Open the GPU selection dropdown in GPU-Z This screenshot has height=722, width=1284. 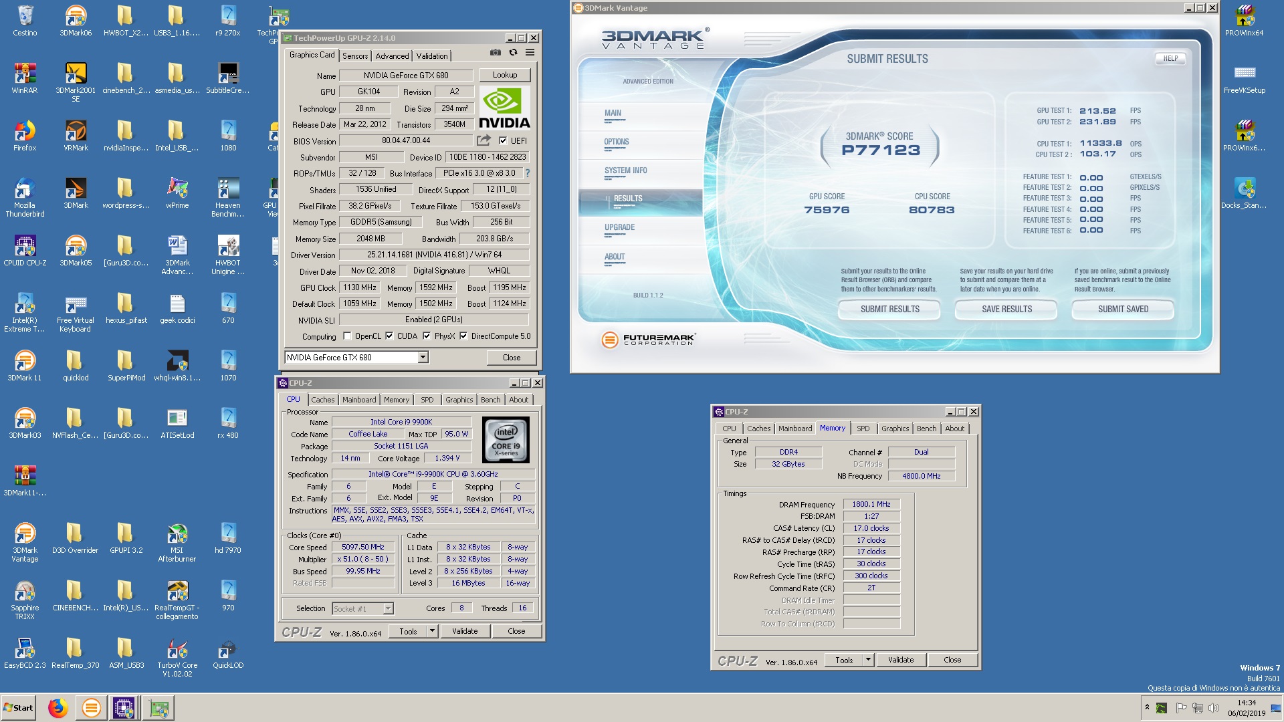point(423,358)
